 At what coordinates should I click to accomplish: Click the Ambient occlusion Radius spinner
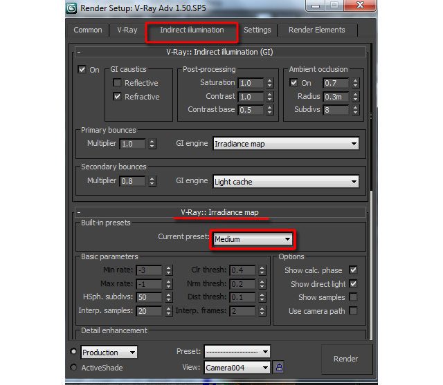coord(355,97)
